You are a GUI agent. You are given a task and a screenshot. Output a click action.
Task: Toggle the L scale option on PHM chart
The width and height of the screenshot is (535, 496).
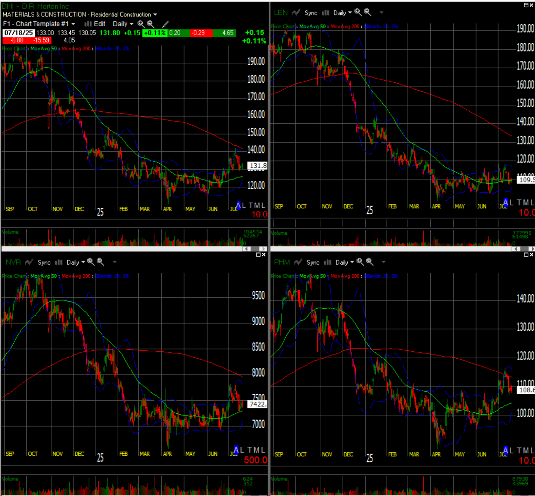click(511, 450)
